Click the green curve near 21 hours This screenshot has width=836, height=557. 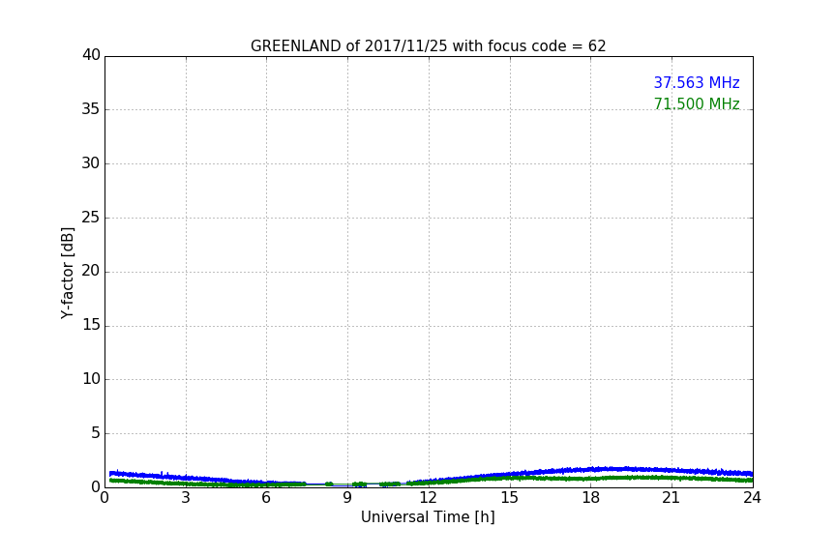(672, 478)
